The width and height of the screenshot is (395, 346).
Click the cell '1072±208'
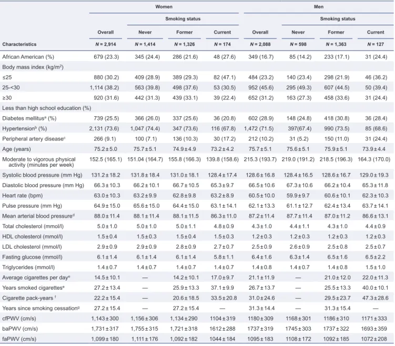point(374,339)
